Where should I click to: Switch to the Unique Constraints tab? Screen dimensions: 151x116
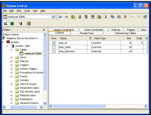click(x=64, y=30)
